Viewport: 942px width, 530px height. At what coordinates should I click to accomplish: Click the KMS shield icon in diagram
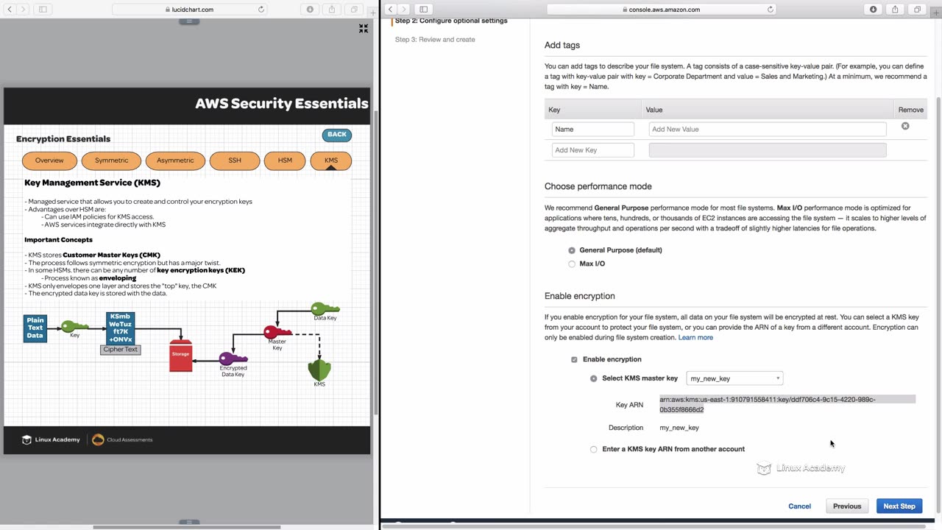319,370
